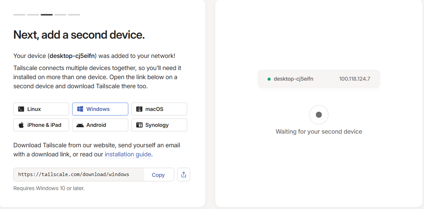
Task: Click the waiting spinner circle
Action: coord(319,115)
